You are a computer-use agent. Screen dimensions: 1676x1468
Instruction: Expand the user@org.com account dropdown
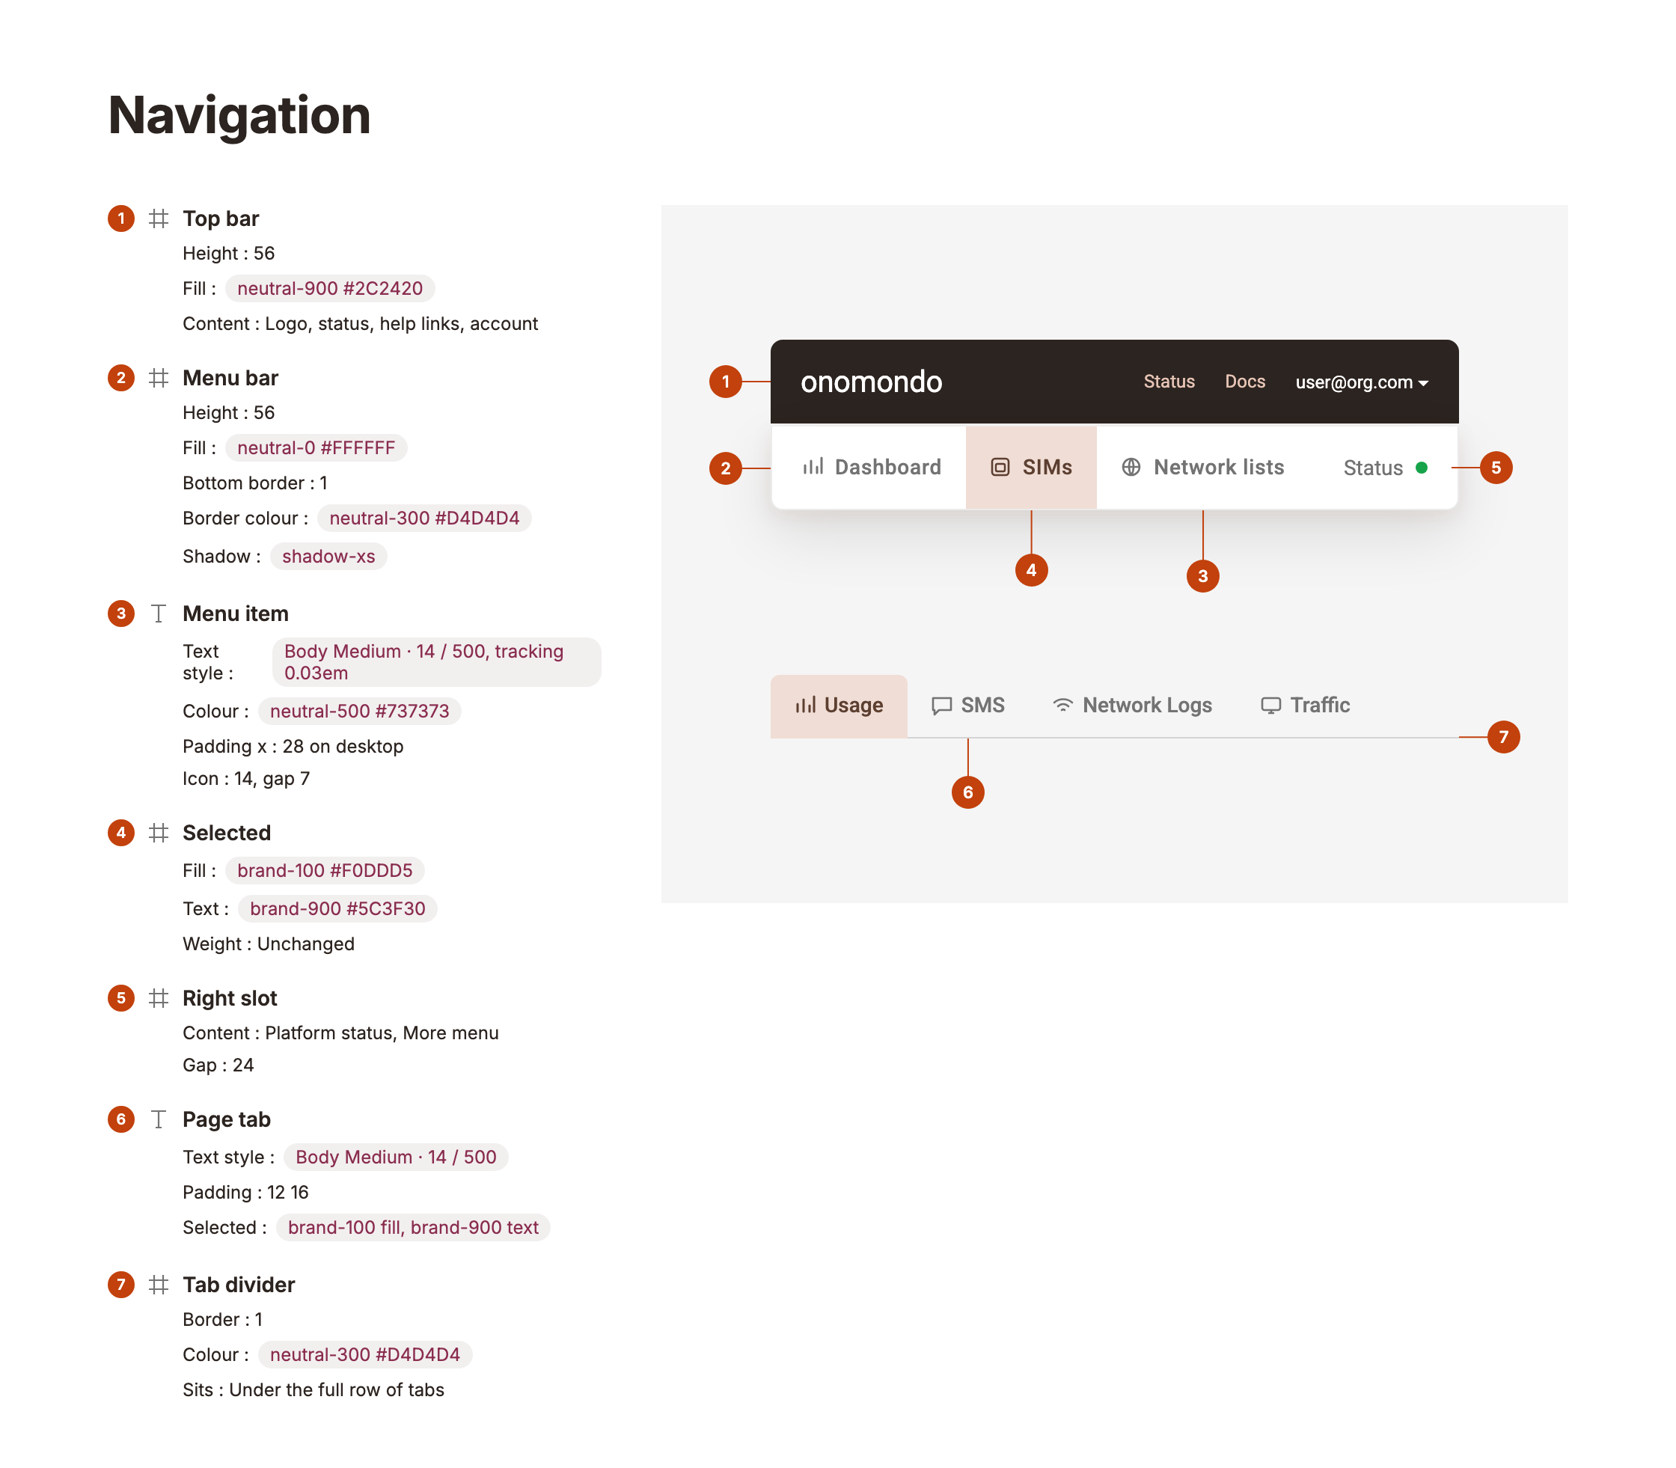1362,382
